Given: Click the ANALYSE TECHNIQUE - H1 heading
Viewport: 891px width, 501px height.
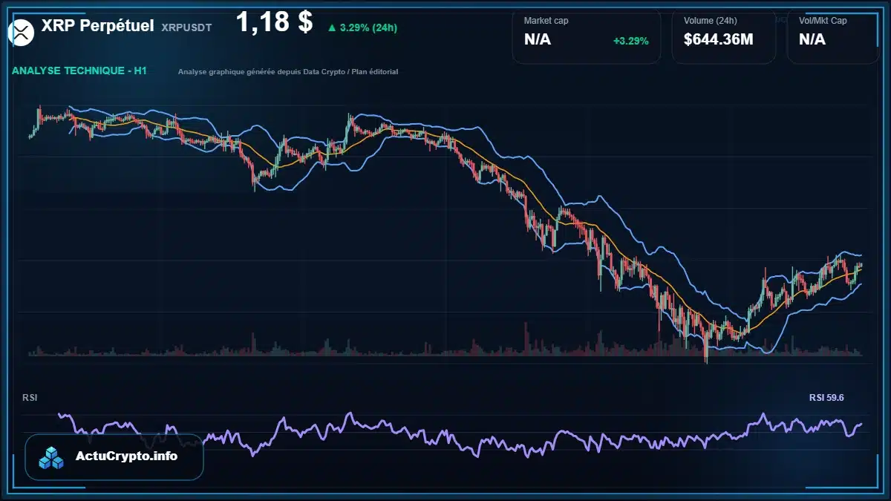Looking at the screenshot, I should click(79, 71).
